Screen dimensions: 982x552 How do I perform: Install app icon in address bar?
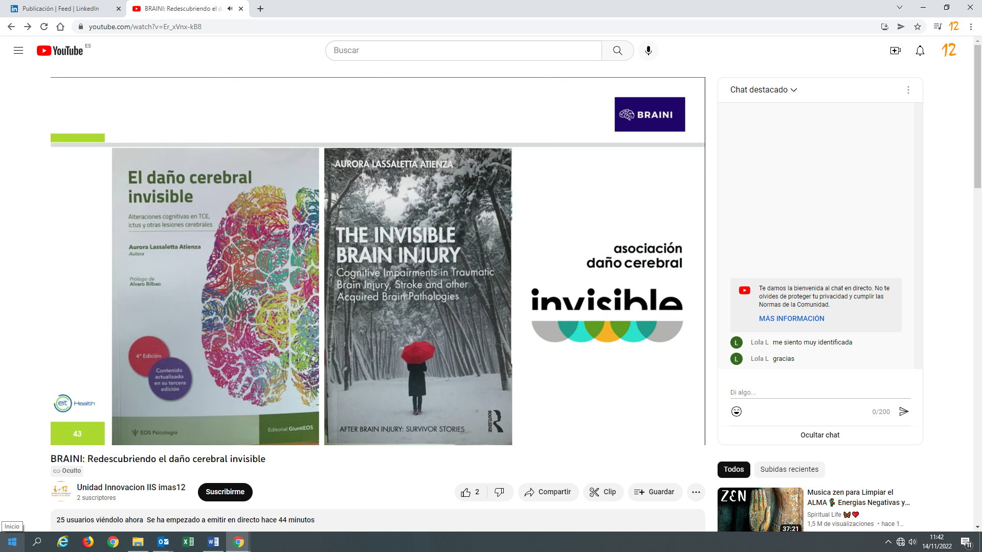tap(885, 27)
